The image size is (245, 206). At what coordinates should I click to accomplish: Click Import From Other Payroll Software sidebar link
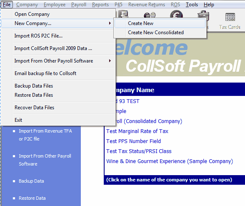click(45, 160)
